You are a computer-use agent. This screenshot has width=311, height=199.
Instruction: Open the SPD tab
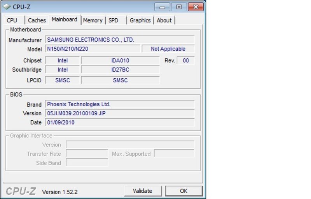(x=116, y=20)
